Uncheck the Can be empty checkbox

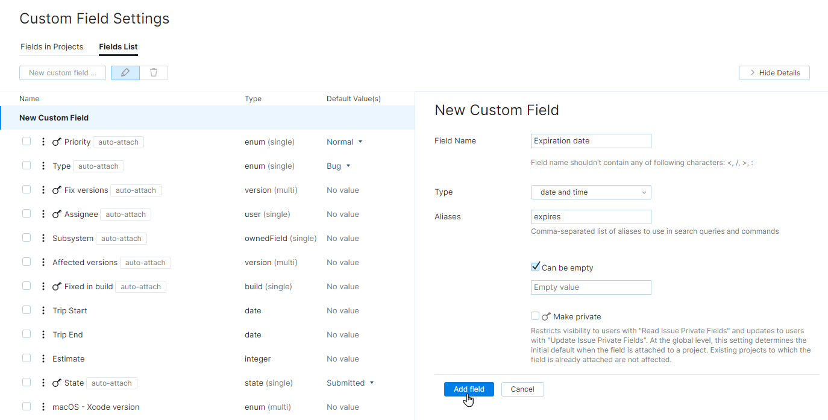click(x=535, y=267)
